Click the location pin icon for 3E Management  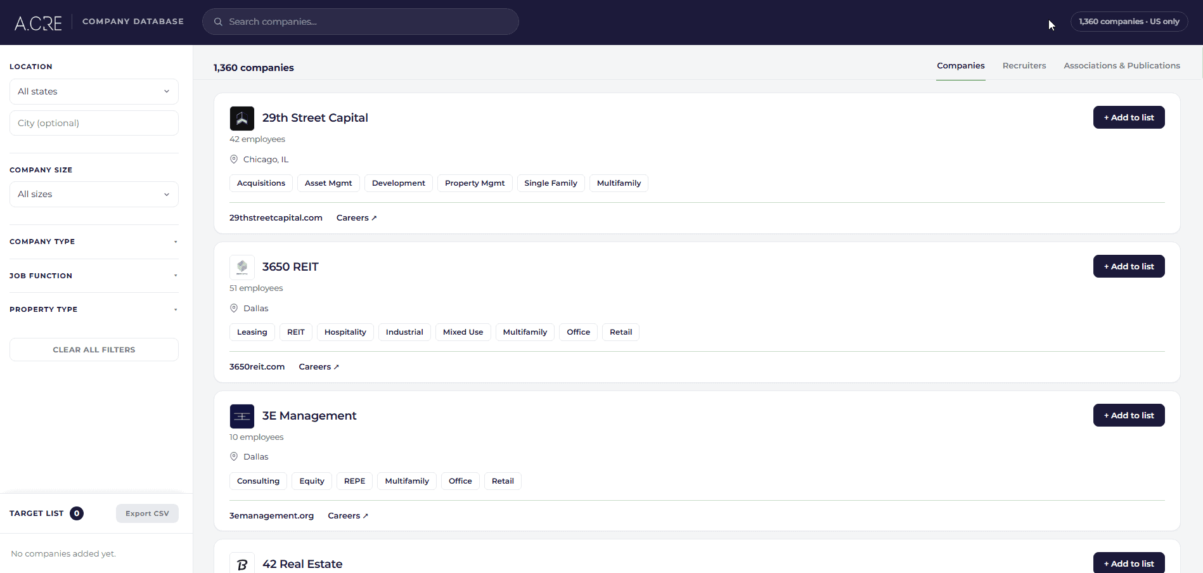coord(234,456)
